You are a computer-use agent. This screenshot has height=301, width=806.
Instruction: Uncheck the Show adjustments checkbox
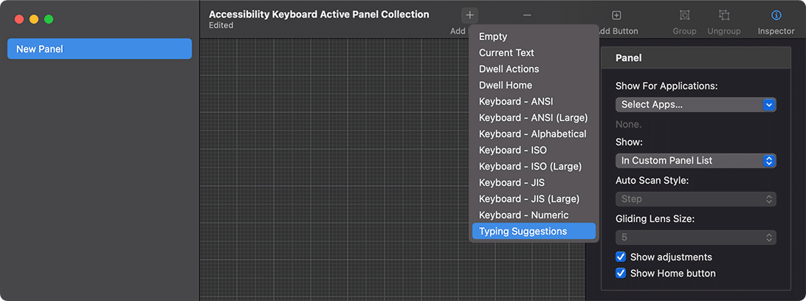tap(621, 257)
